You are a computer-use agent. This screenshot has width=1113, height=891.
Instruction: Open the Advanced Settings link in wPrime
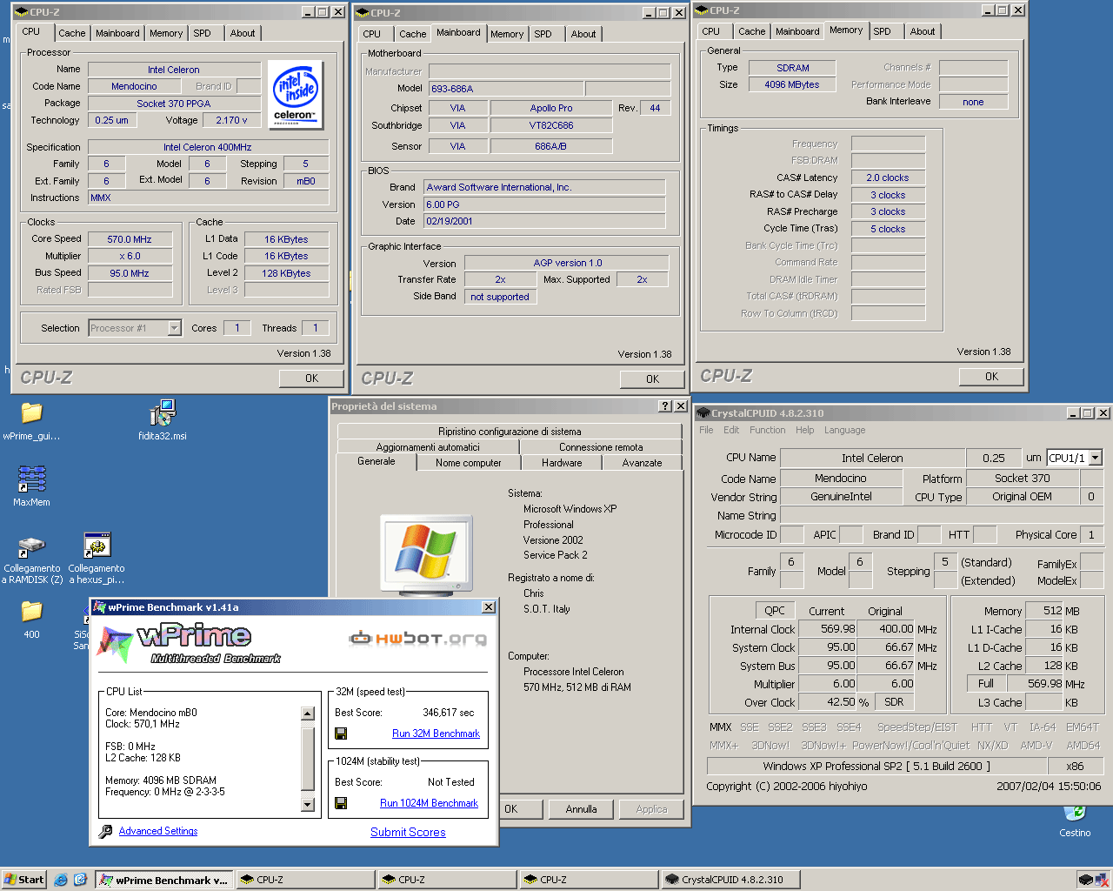tap(158, 831)
